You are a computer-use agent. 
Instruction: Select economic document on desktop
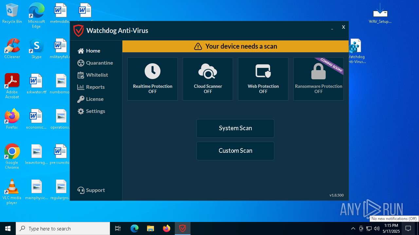pyautogui.click(x=36, y=119)
